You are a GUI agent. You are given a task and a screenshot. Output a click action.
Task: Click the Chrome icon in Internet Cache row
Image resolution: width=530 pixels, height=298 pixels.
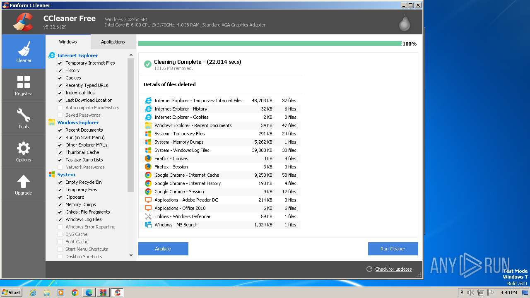click(148, 175)
